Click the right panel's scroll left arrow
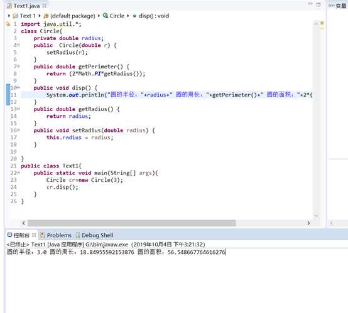 (x=332, y=223)
